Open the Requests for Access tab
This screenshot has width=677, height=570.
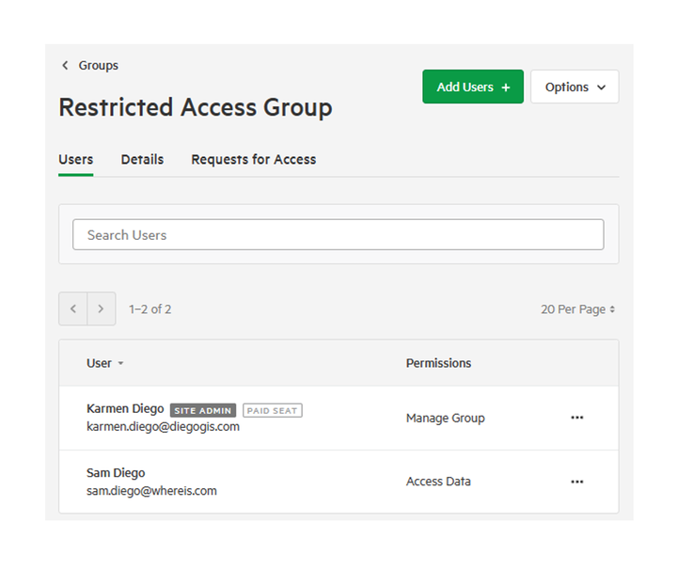click(254, 160)
